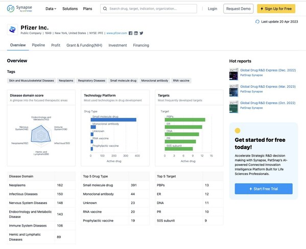Click Immune System Diseases table row
Viewport: 306px width, 249px height.
[41, 226]
